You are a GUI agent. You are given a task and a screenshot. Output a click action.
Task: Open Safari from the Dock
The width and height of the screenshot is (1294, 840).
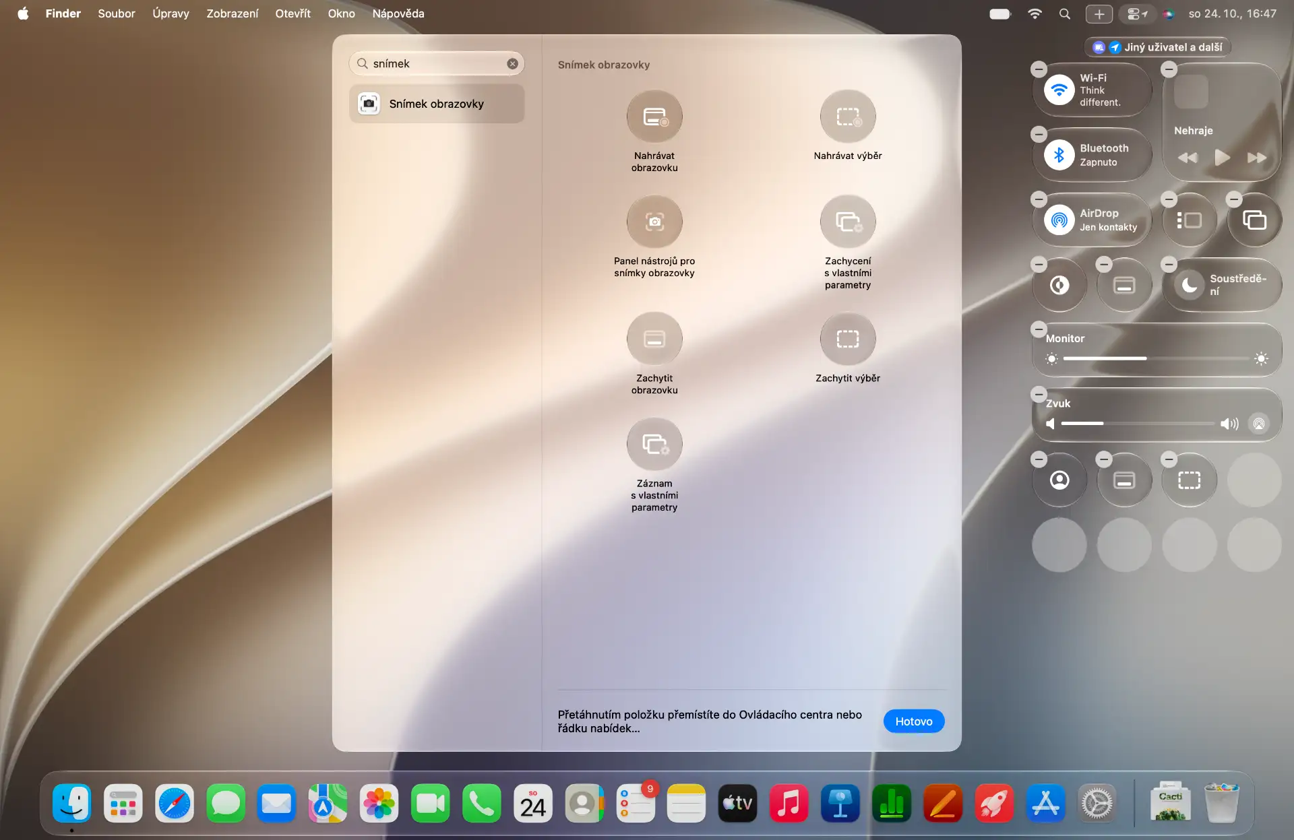coord(175,803)
